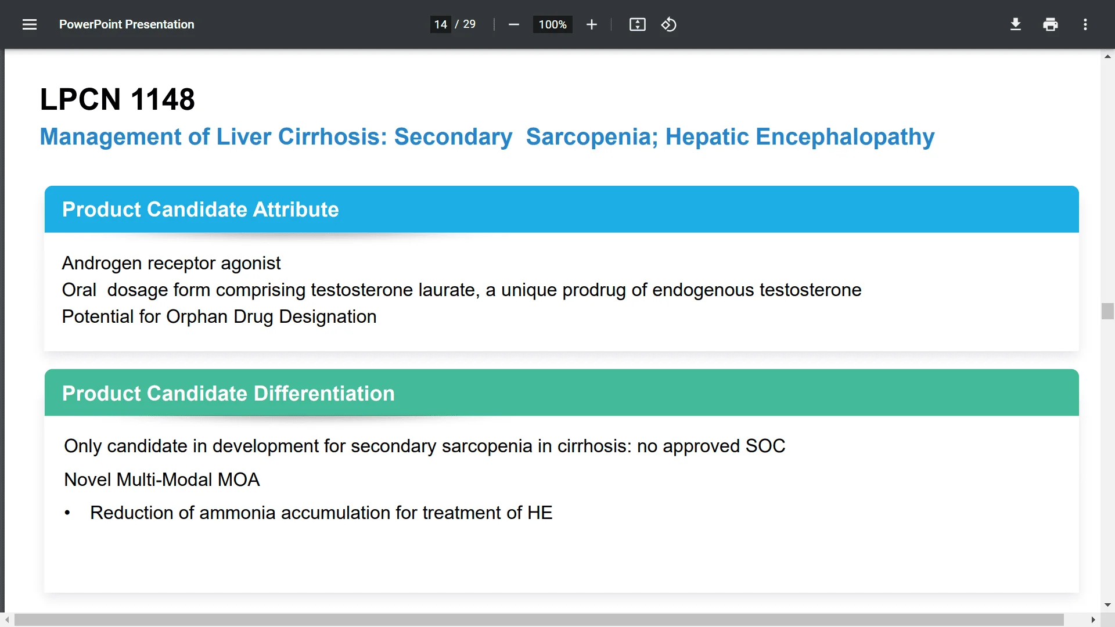This screenshot has height=627, width=1115.
Task: Click the 'Reduction of ammonia accumulation' bullet
Action: 321,513
